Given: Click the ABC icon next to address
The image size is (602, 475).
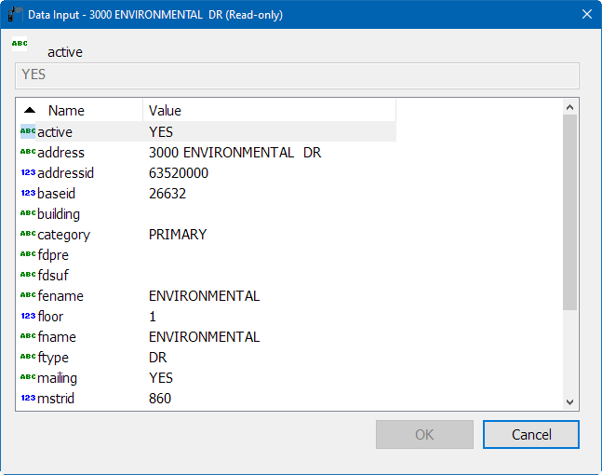Looking at the screenshot, I should tap(28, 153).
